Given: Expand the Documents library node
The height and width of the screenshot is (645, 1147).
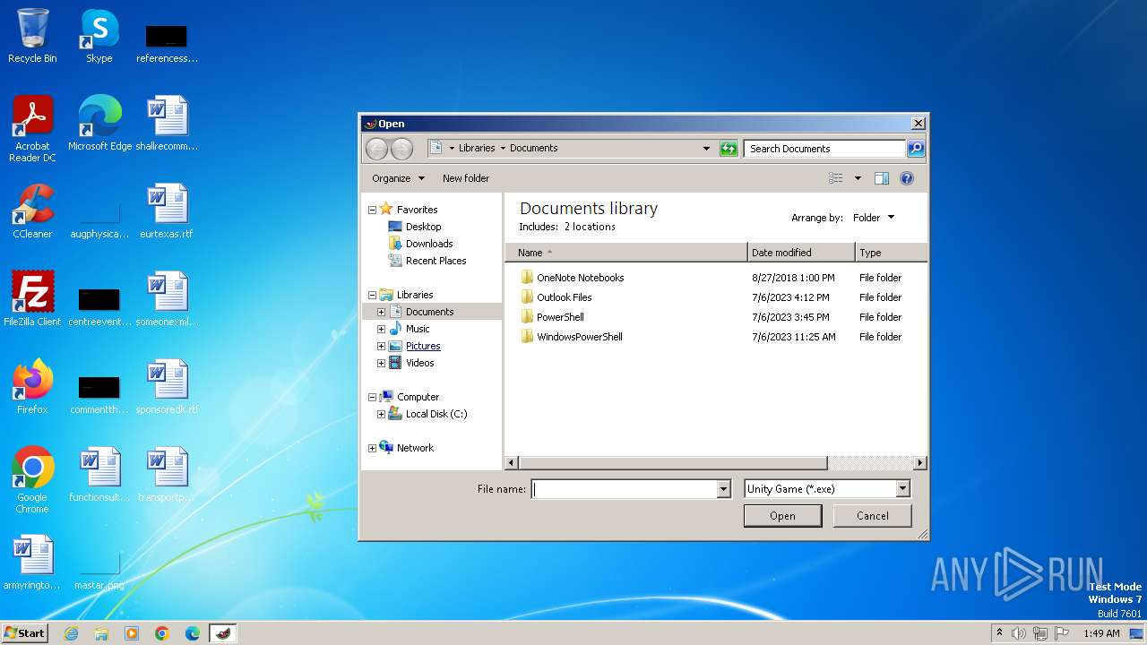Looking at the screenshot, I should click(x=381, y=312).
